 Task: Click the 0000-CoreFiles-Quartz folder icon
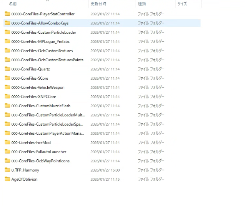pos(7,69)
